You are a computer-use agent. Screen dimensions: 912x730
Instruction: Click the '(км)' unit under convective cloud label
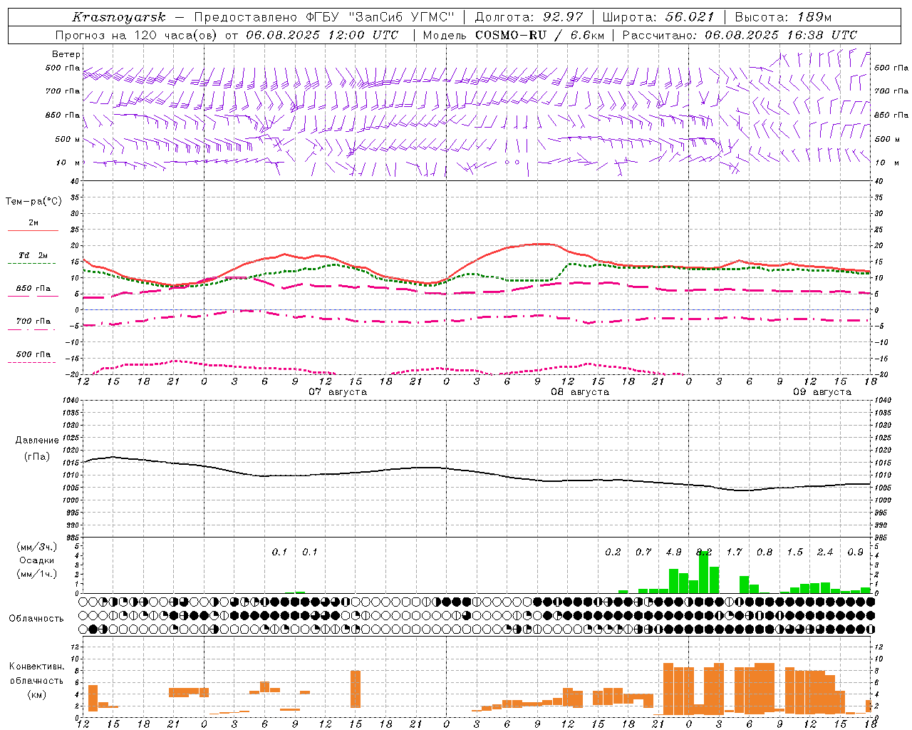point(37,694)
